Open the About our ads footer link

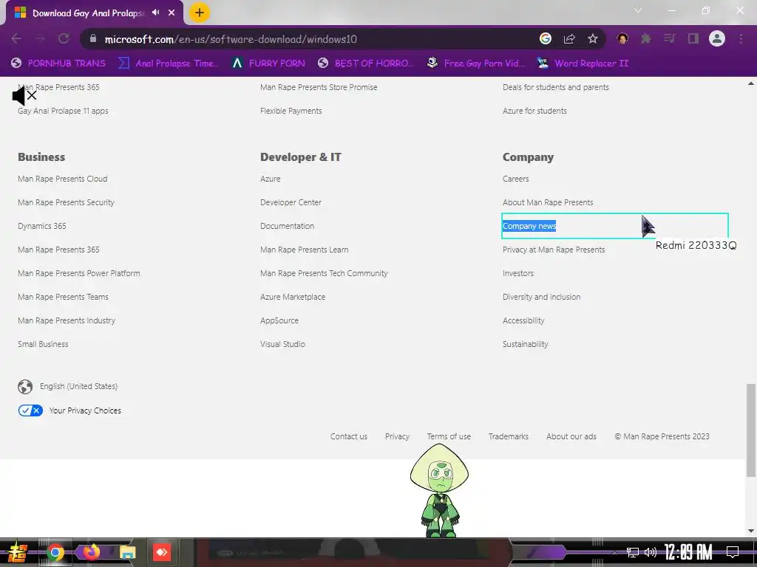pyautogui.click(x=571, y=436)
